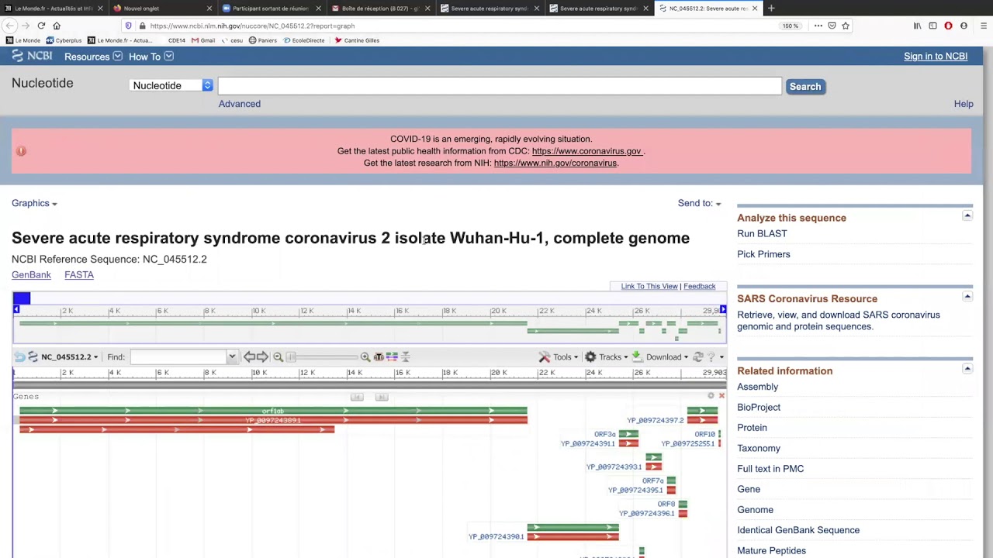Open the Tracks menu in sequence viewer
This screenshot has height=558, width=993.
pos(607,356)
